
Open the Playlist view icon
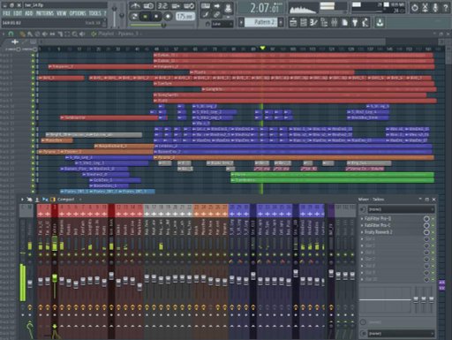click(x=293, y=22)
